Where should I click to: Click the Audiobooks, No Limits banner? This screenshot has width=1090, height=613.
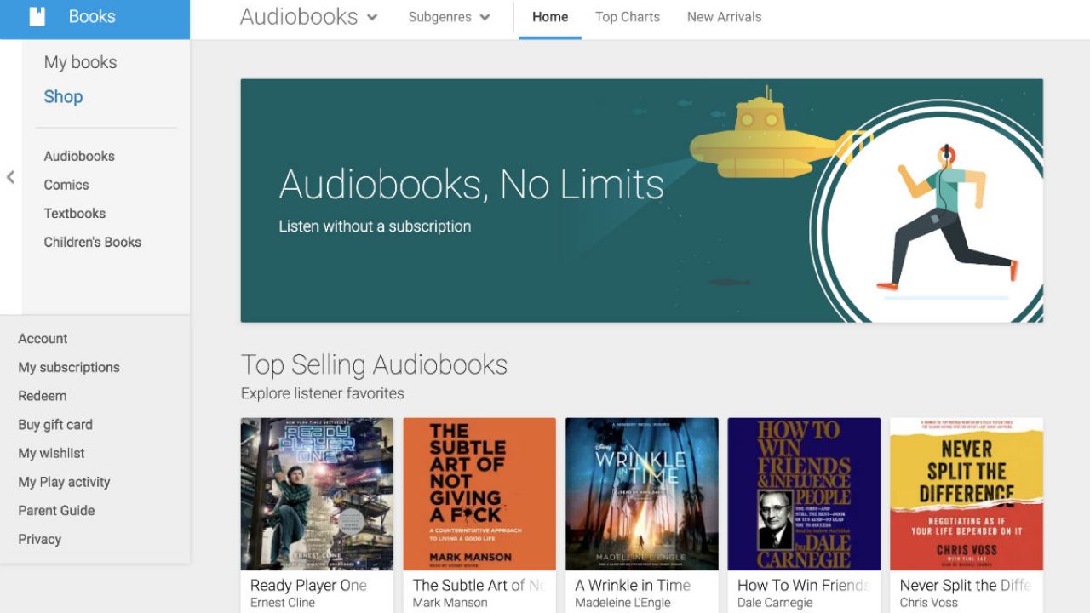[x=641, y=201]
